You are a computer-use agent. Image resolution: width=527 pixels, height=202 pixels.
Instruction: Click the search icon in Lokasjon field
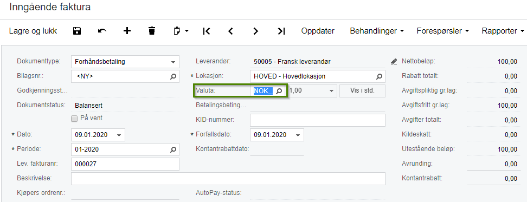[379, 76]
